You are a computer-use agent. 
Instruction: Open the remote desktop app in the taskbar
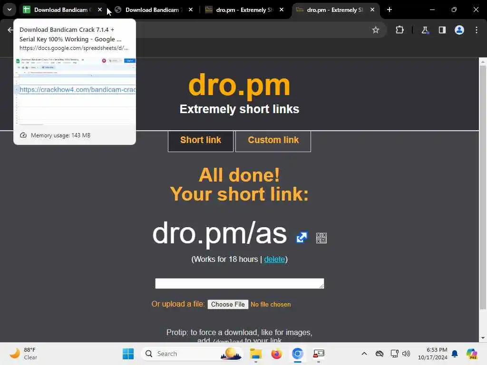pyautogui.click(x=319, y=354)
